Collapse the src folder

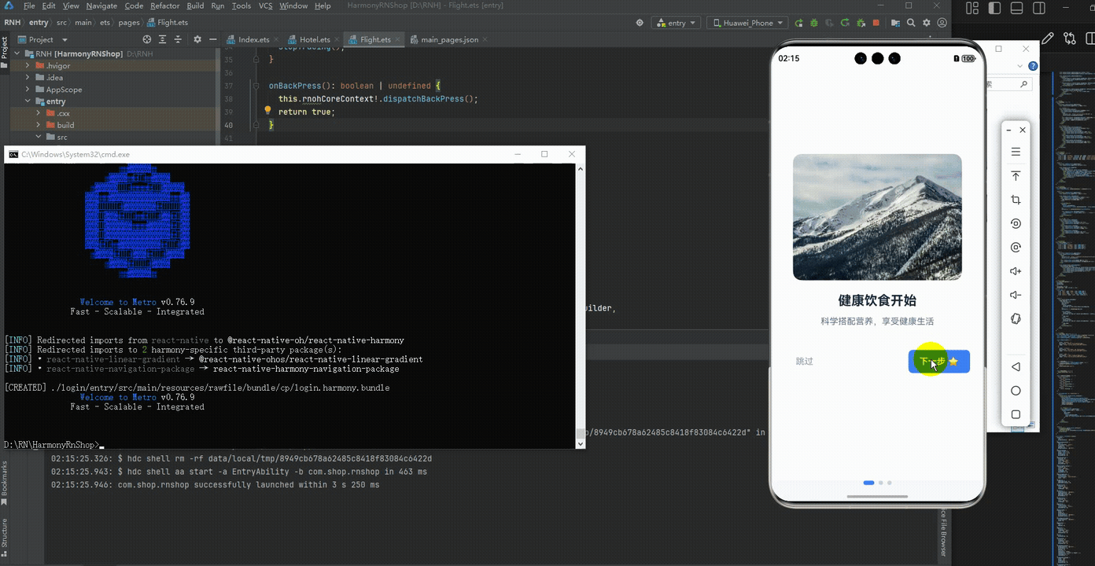pyautogui.click(x=39, y=137)
